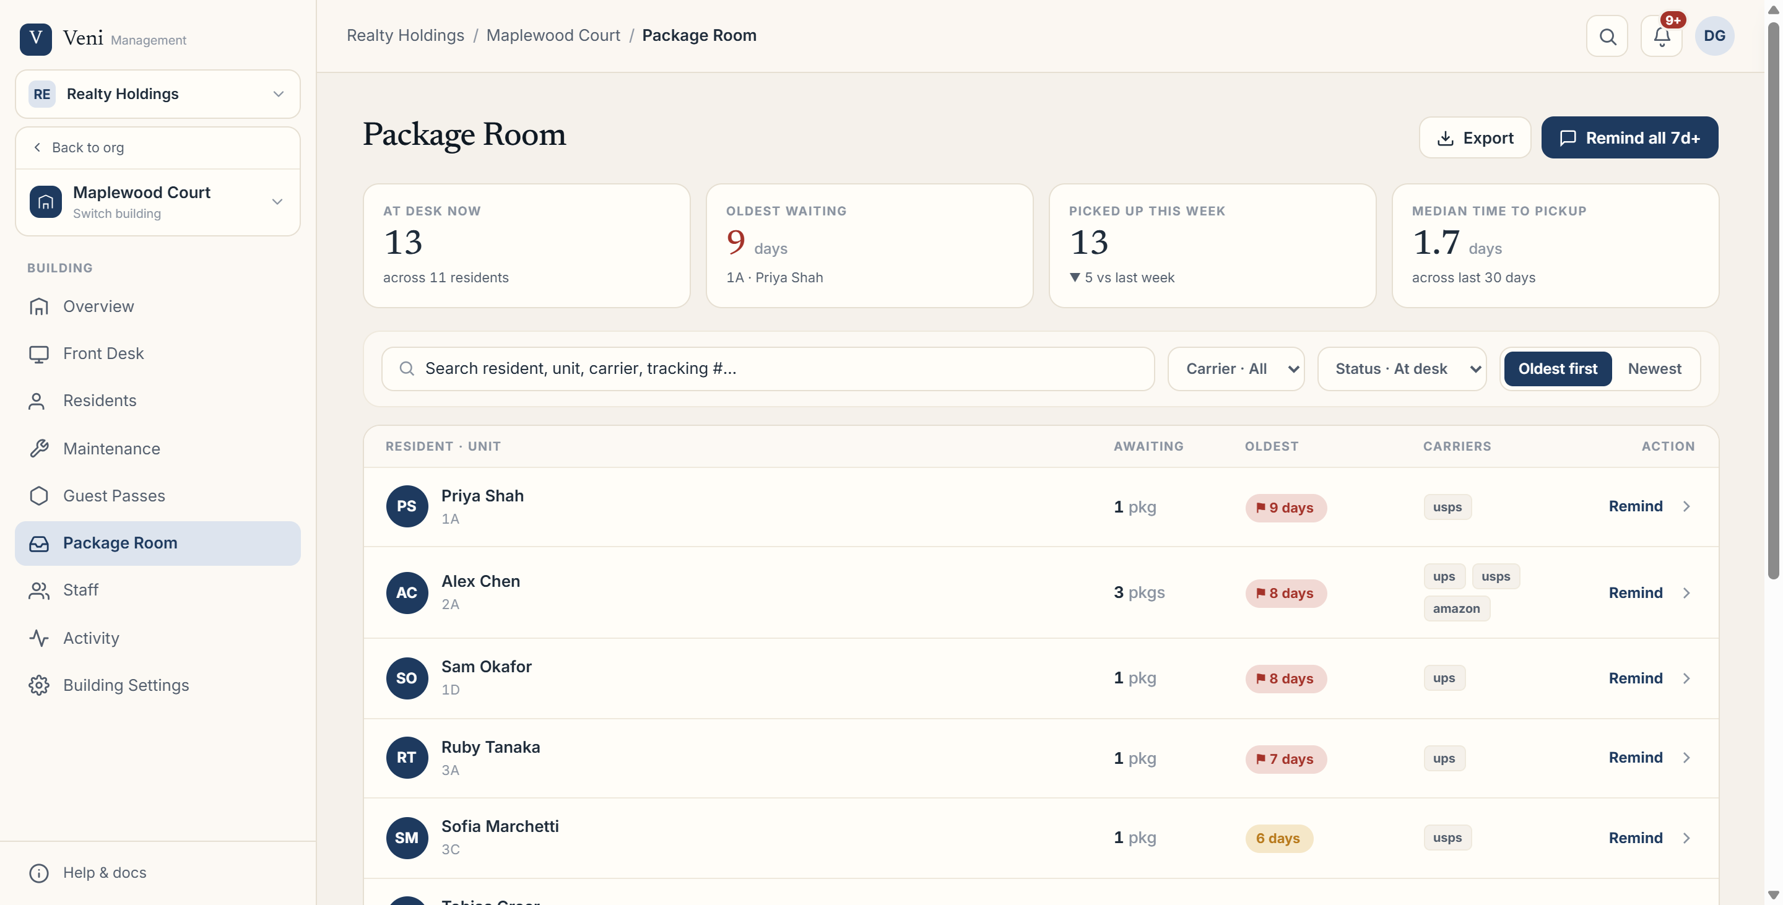The image size is (1783, 905).
Task: Click the RT avatar for Ruby Tanaka
Action: [x=407, y=758]
